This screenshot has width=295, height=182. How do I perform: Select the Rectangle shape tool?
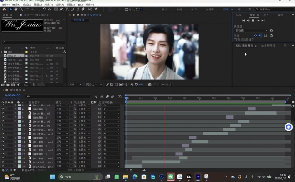click(x=56, y=9)
